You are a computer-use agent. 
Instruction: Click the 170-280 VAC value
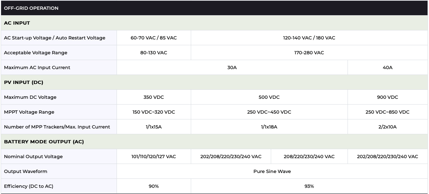click(309, 52)
